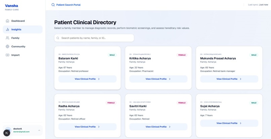Click the name Mukunda Prasad Acharya

pyautogui.click(x=218, y=58)
